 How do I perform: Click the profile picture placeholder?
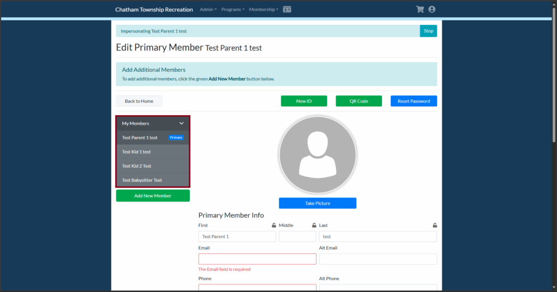[x=318, y=155]
